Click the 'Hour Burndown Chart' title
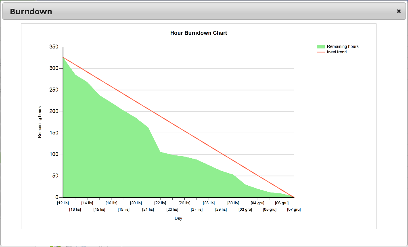408x247 pixels. pyautogui.click(x=199, y=33)
